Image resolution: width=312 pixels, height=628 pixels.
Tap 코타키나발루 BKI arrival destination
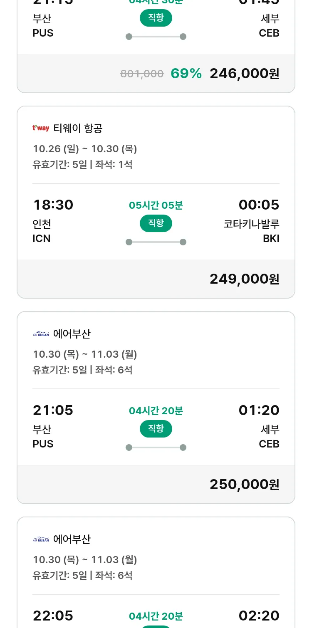251,231
